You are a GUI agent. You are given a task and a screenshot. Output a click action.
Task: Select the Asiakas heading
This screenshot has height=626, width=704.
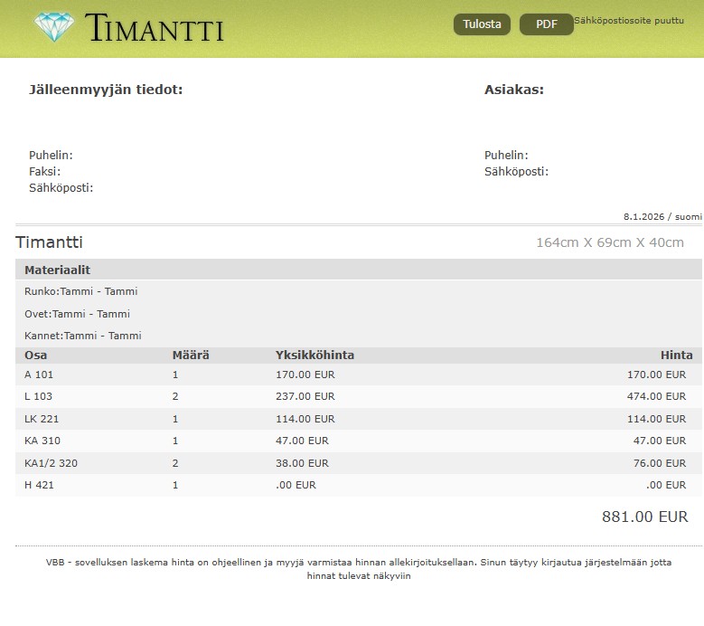click(513, 90)
